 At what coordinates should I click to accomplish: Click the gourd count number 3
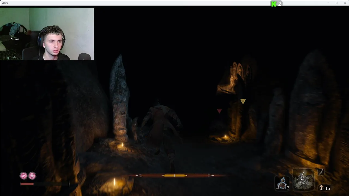288,188
